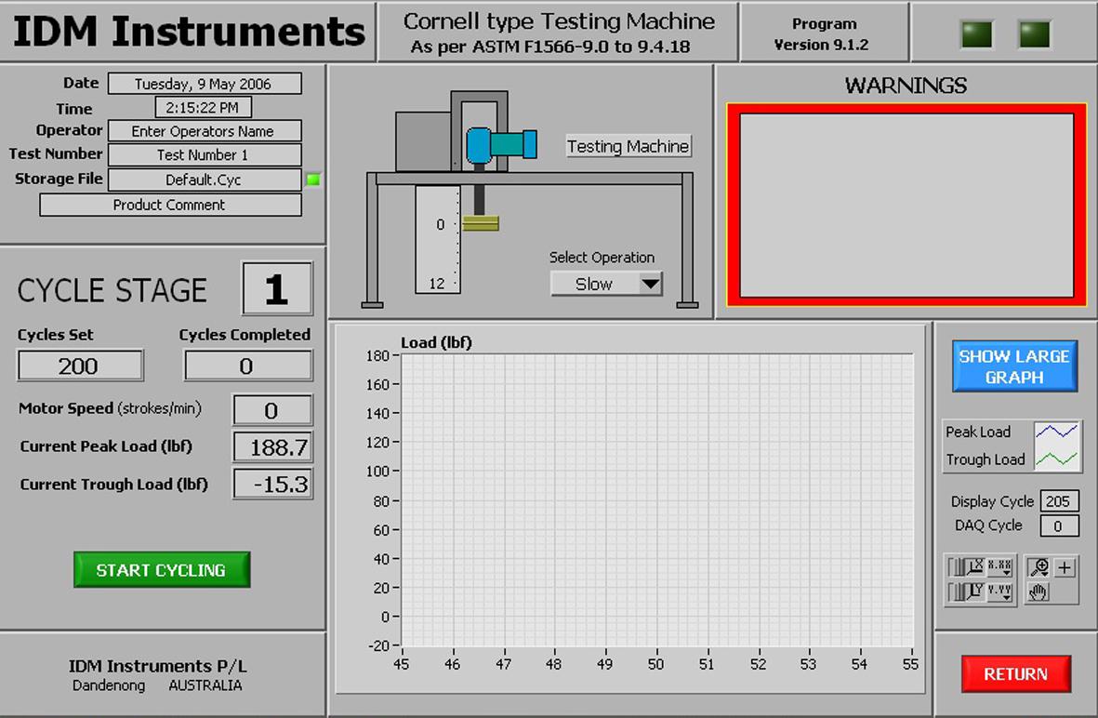Click the Display Cycle number field
Screen dimensions: 1098x718
[1058, 501]
